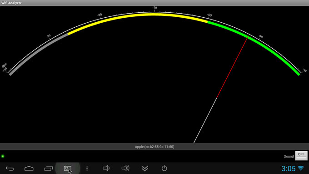The width and height of the screenshot is (309, 174).
Task: Tap the home button icon
Action: point(29,168)
